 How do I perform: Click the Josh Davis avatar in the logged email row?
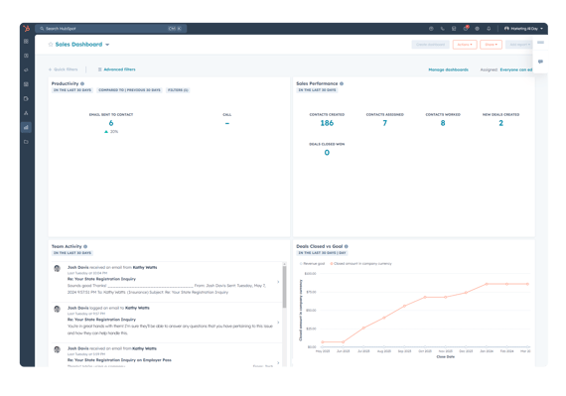[x=57, y=309]
